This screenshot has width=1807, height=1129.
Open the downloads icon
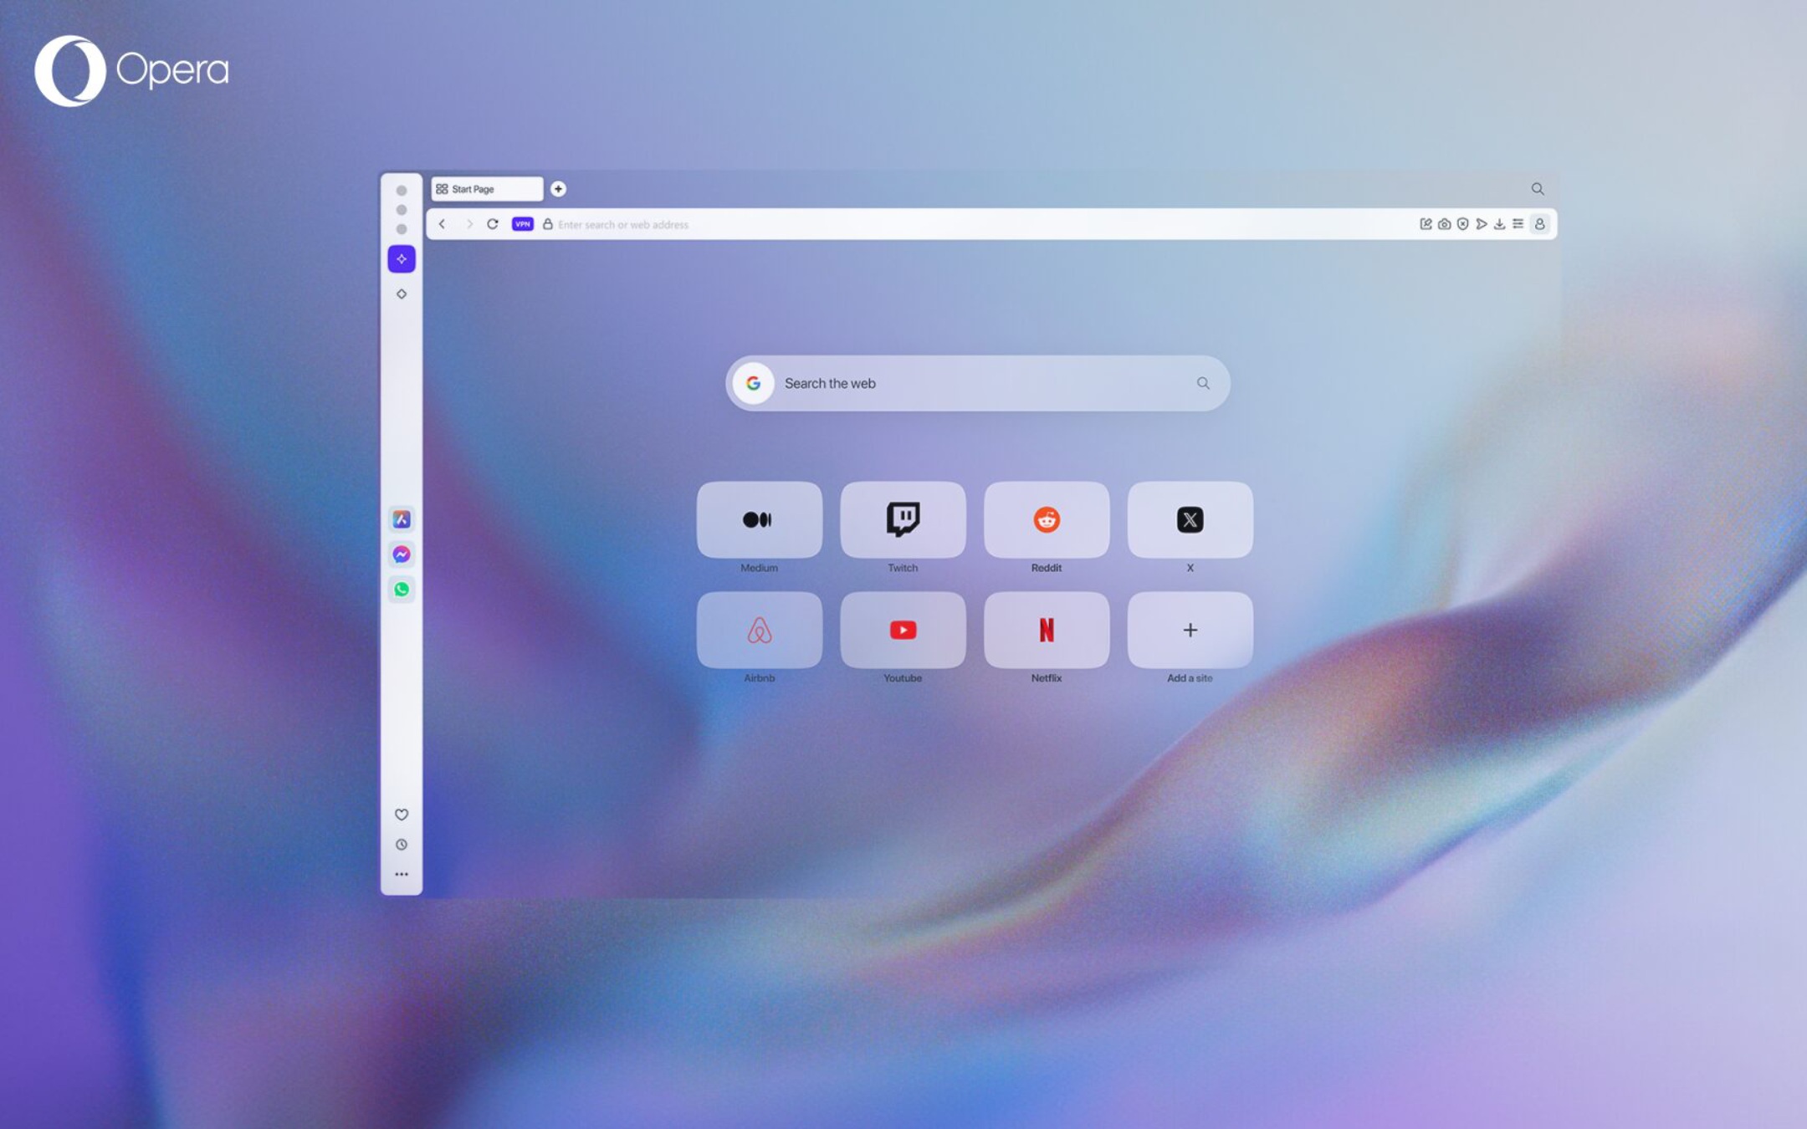tap(1499, 224)
